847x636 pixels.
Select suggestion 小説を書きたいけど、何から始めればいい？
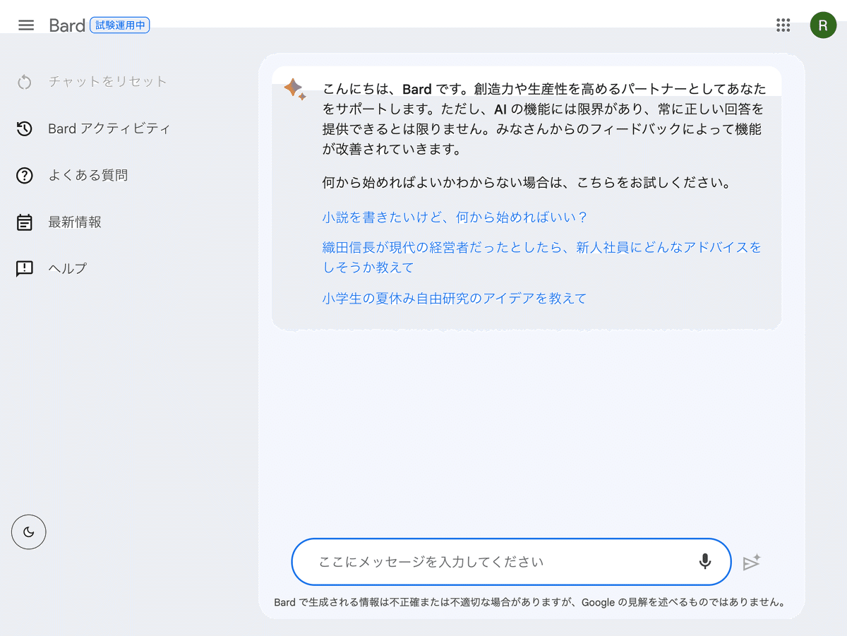[x=455, y=217]
